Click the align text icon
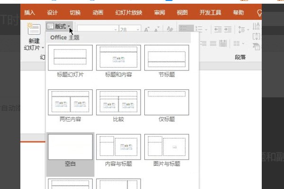The image size is (284, 189). [x=256, y=37]
